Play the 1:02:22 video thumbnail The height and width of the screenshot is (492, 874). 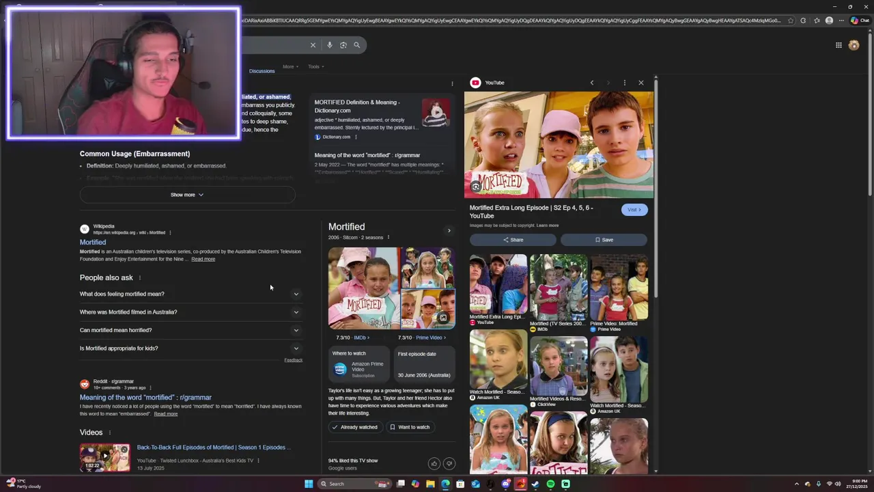104,458
